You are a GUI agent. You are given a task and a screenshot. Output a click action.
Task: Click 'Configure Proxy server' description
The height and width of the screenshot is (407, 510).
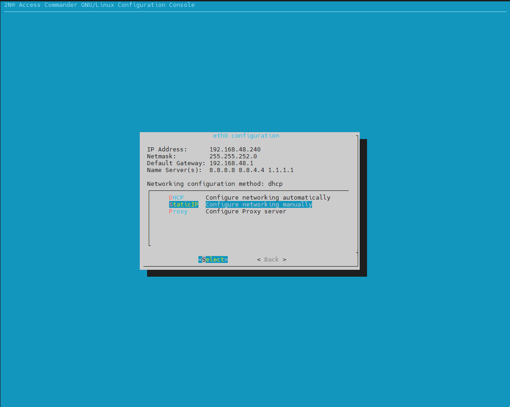pyautogui.click(x=246, y=212)
